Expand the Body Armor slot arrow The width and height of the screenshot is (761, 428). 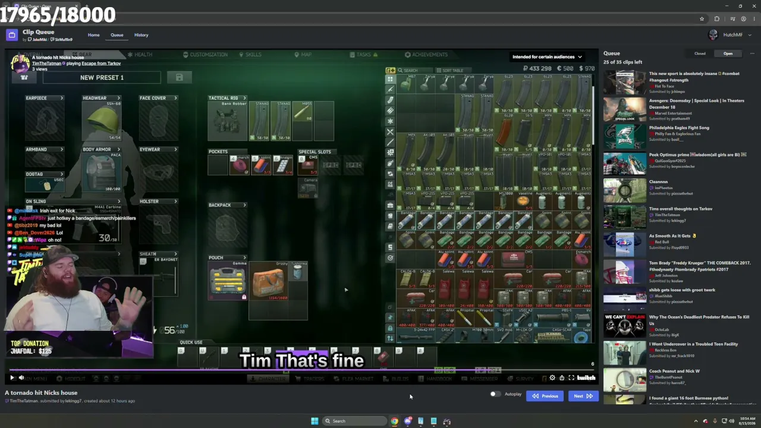tap(118, 149)
